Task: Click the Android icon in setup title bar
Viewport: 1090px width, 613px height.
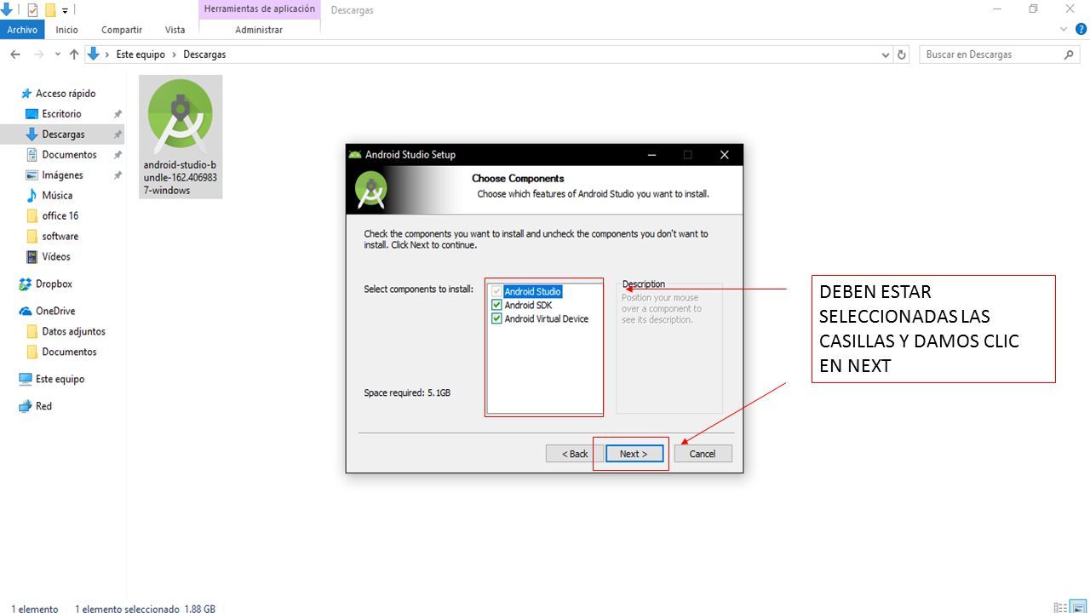Action: click(x=355, y=155)
